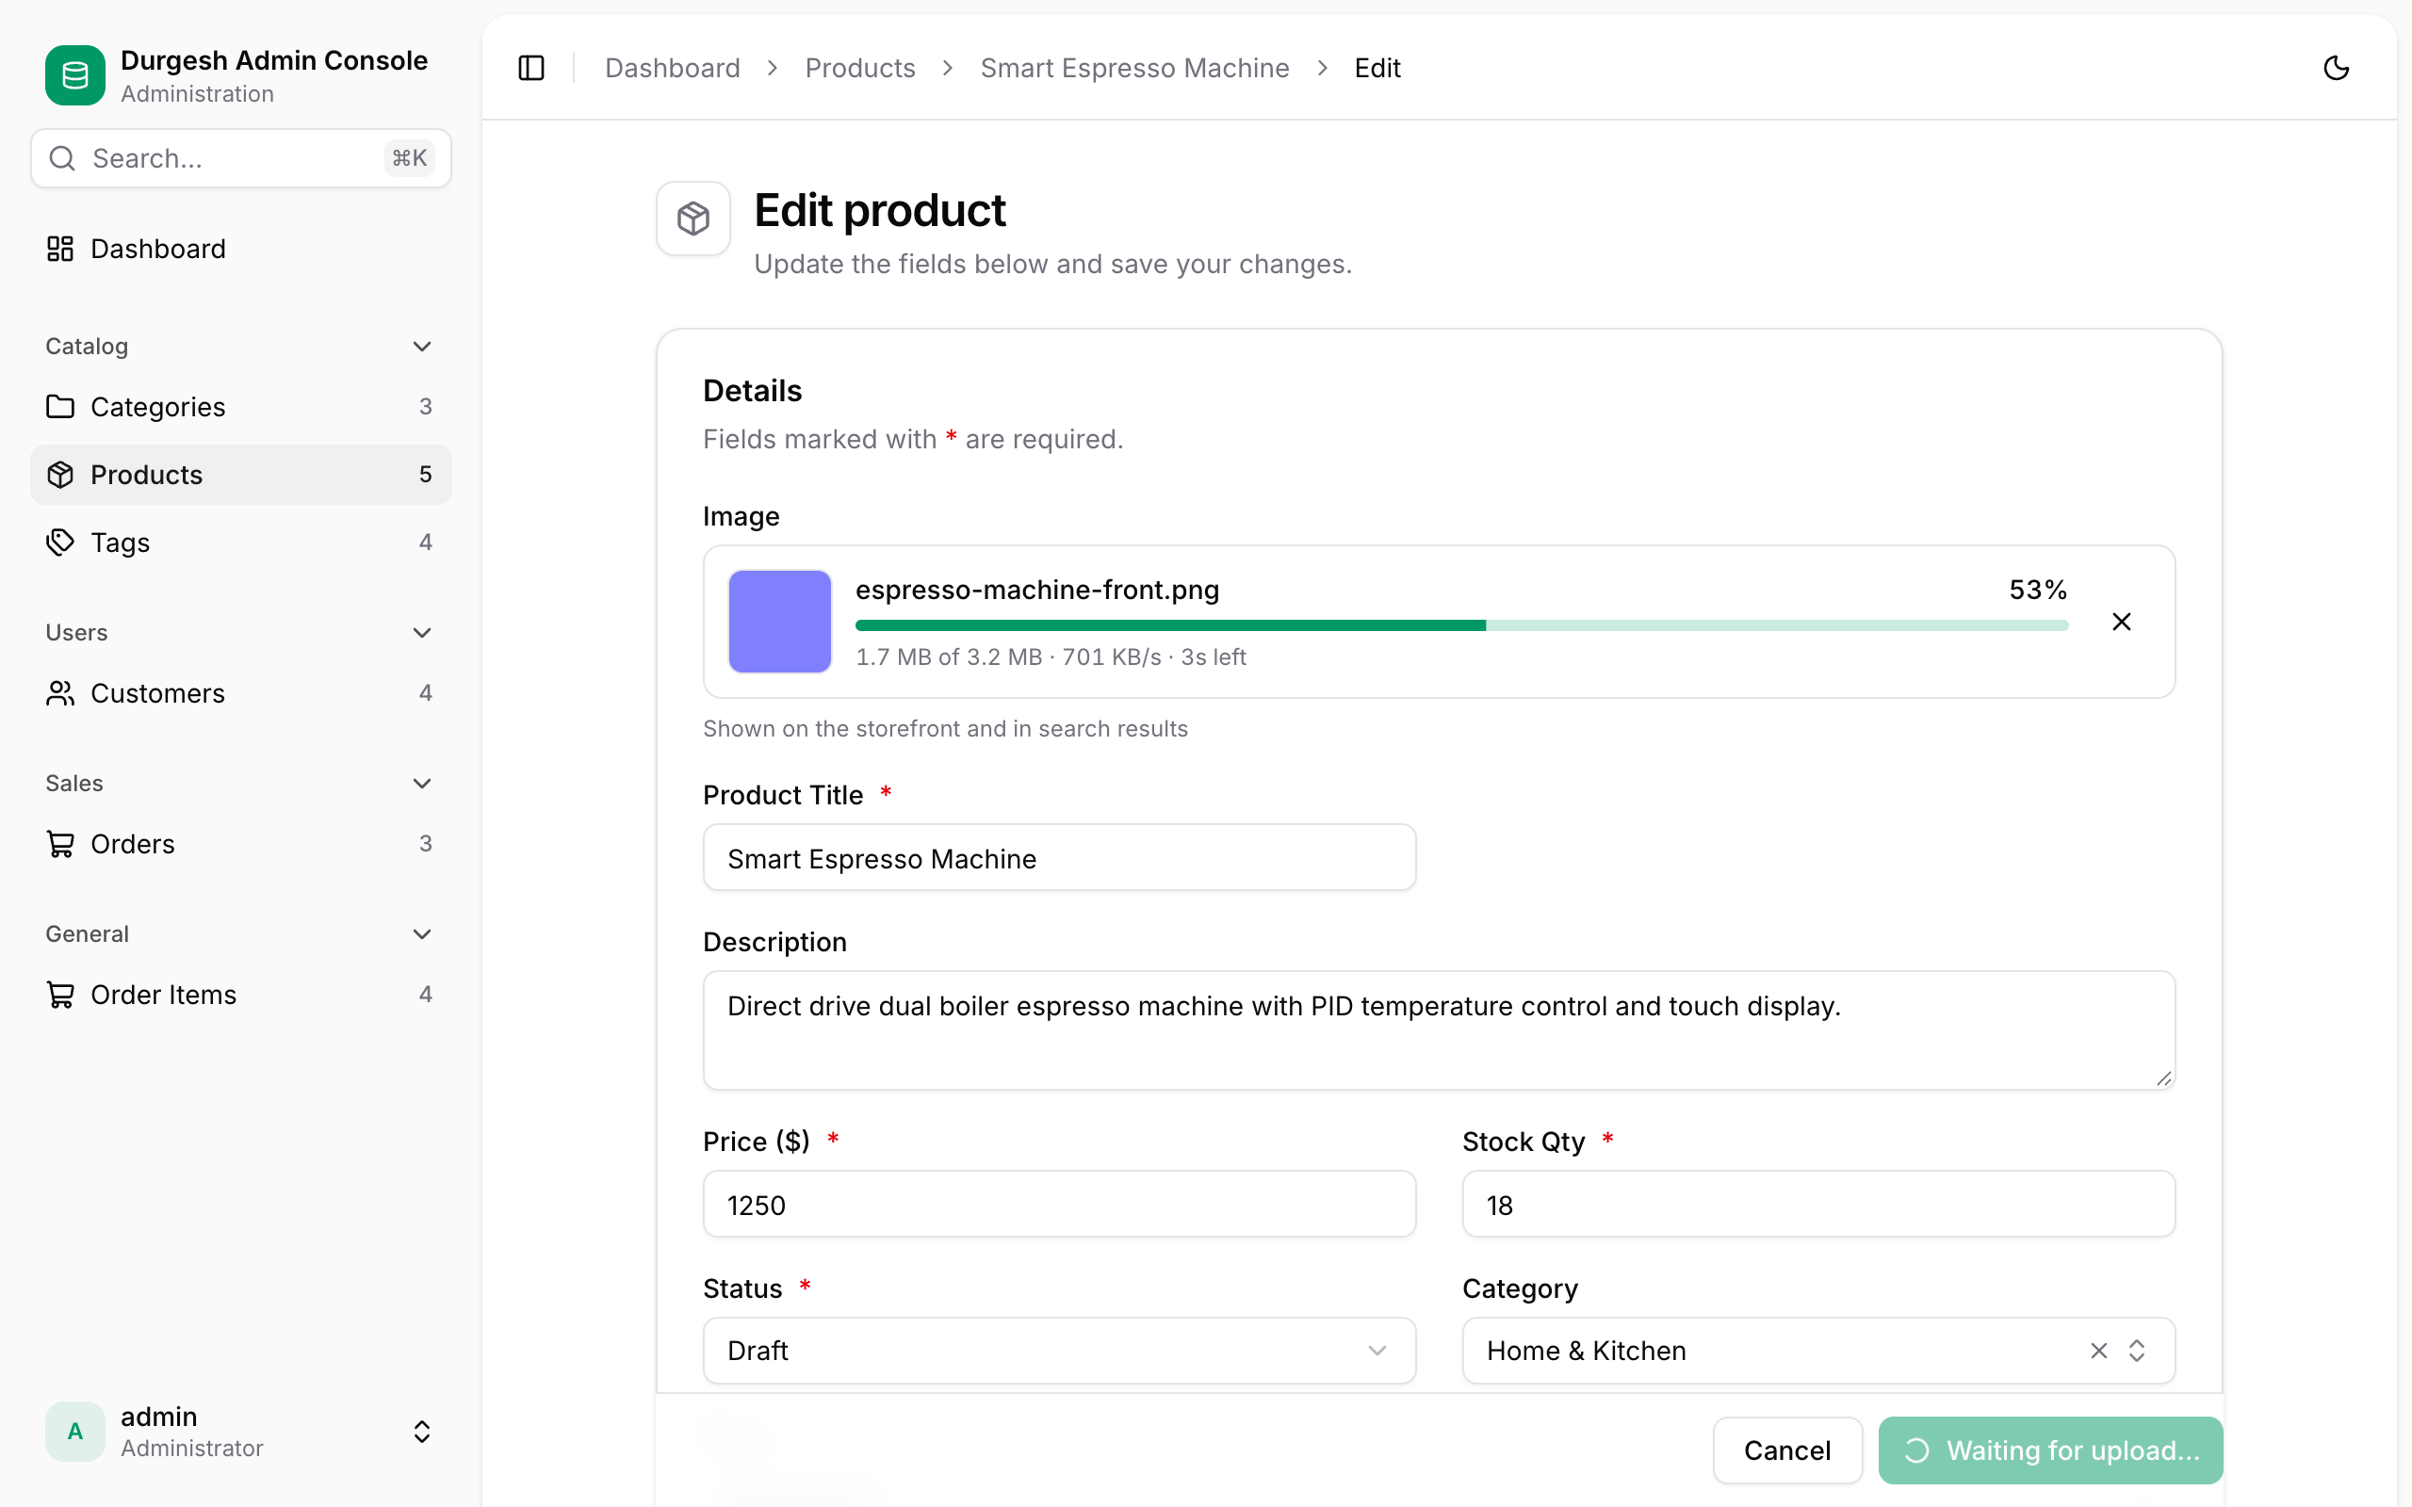Screen dimensions: 2412x1507
Task: Focus the sidebar Search field
Action: pos(241,158)
